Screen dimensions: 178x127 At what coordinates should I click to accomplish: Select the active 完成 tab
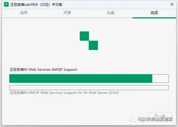coord(154,13)
